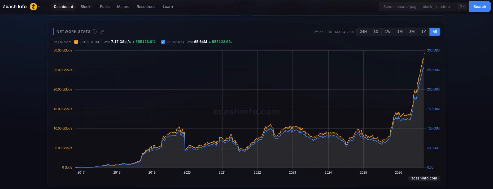Click the 10.00 GSol/s axis label
The image size is (493, 189).
(x=63, y=128)
